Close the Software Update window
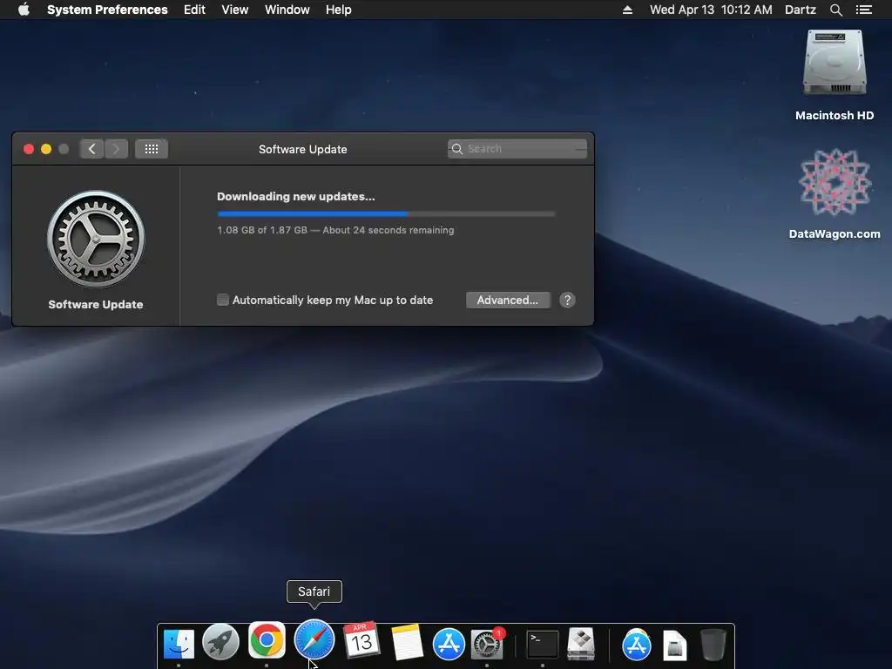The image size is (892, 669). (x=29, y=149)
